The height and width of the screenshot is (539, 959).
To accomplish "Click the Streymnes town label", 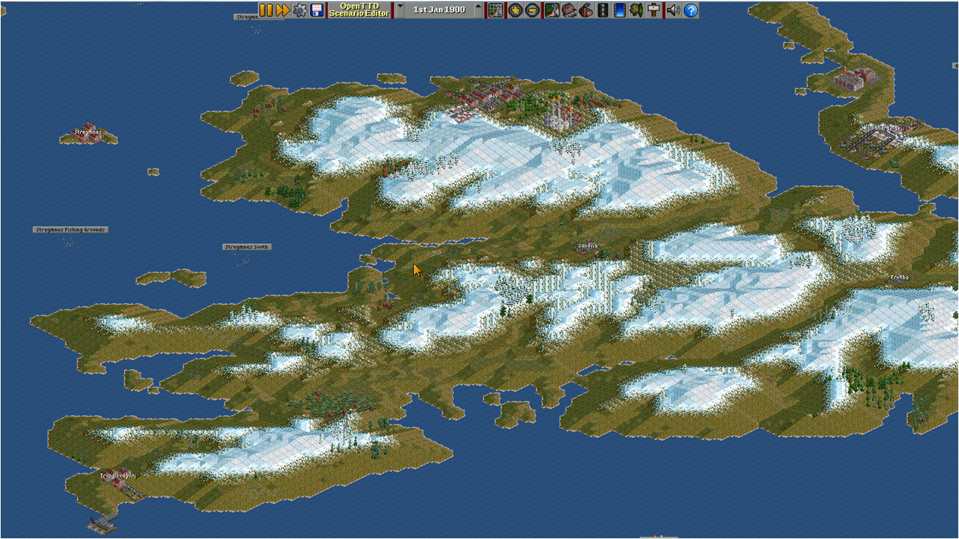I will coord(88,132).
